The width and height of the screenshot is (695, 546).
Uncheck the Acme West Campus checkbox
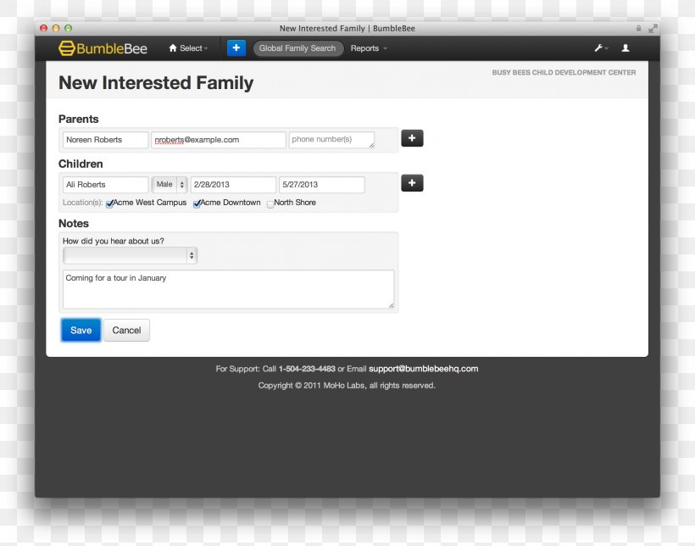point(110,203)
